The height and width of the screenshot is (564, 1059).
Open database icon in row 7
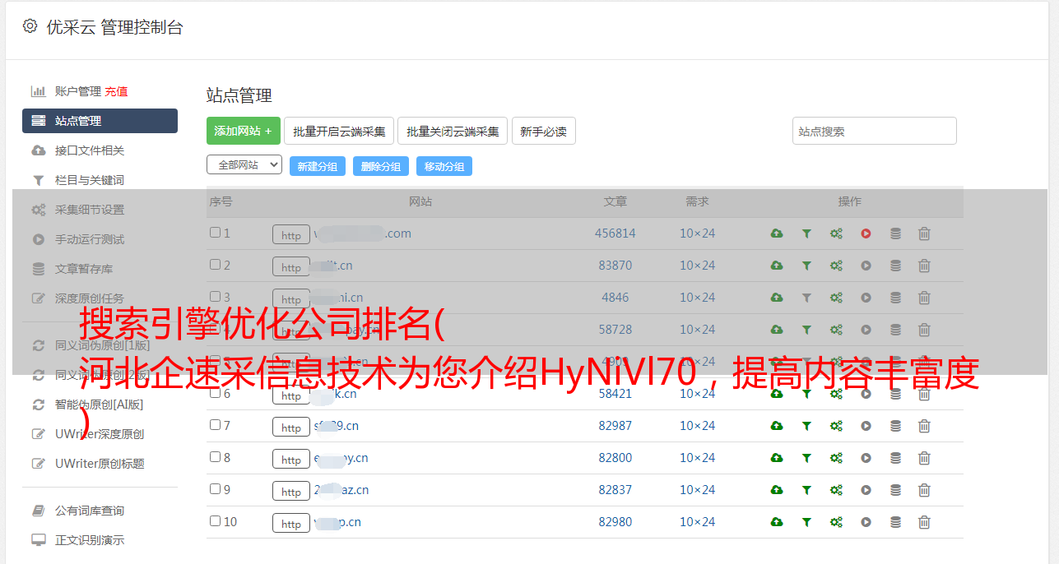click(x=895, y=426)
